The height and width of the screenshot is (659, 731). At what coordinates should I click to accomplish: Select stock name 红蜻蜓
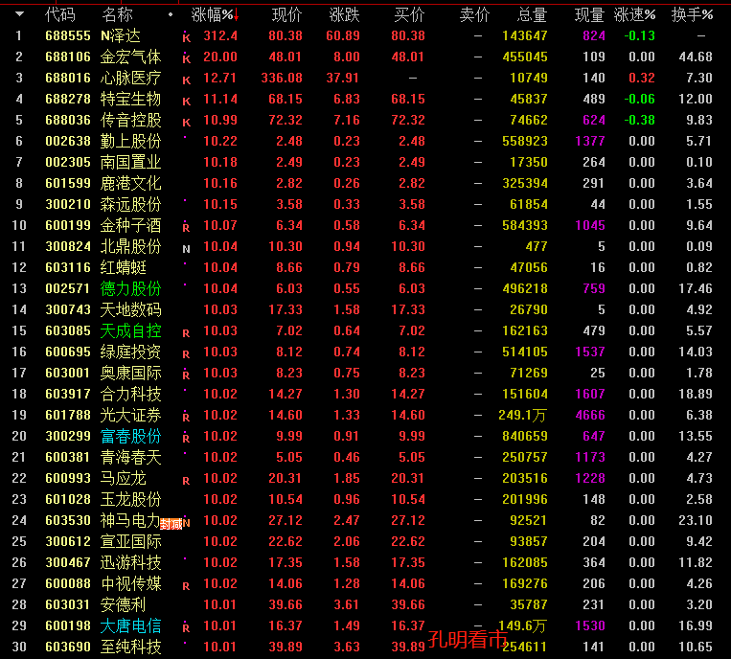click(x=124, y=267)
